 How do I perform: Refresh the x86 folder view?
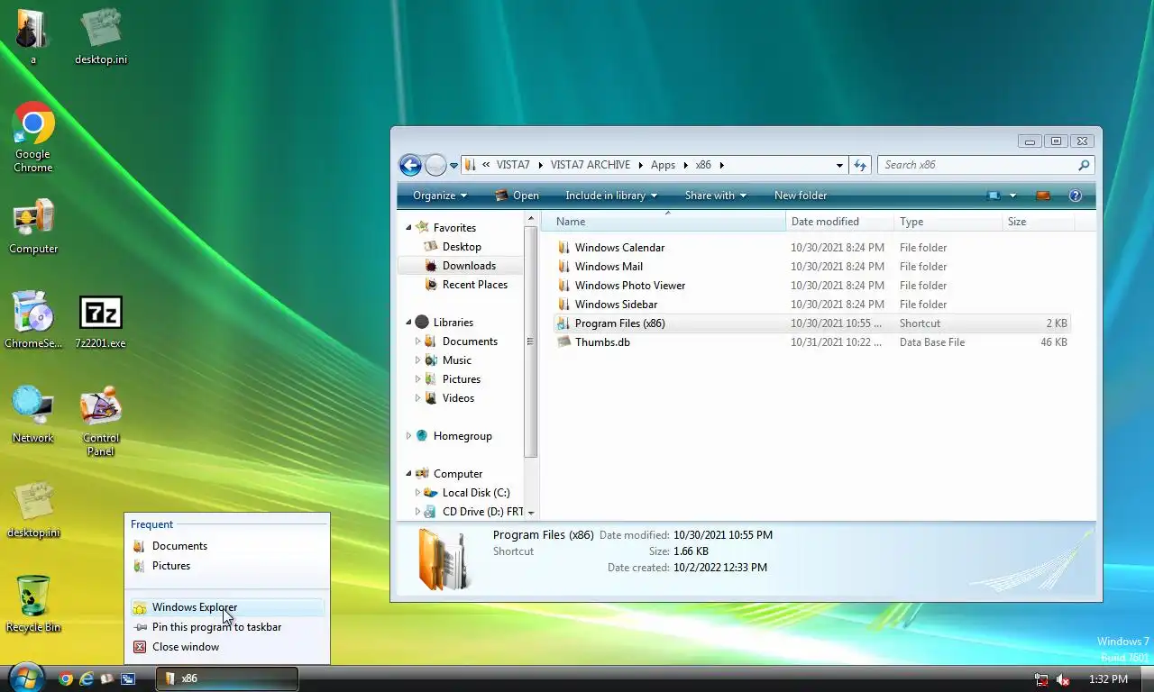point(860,165)
